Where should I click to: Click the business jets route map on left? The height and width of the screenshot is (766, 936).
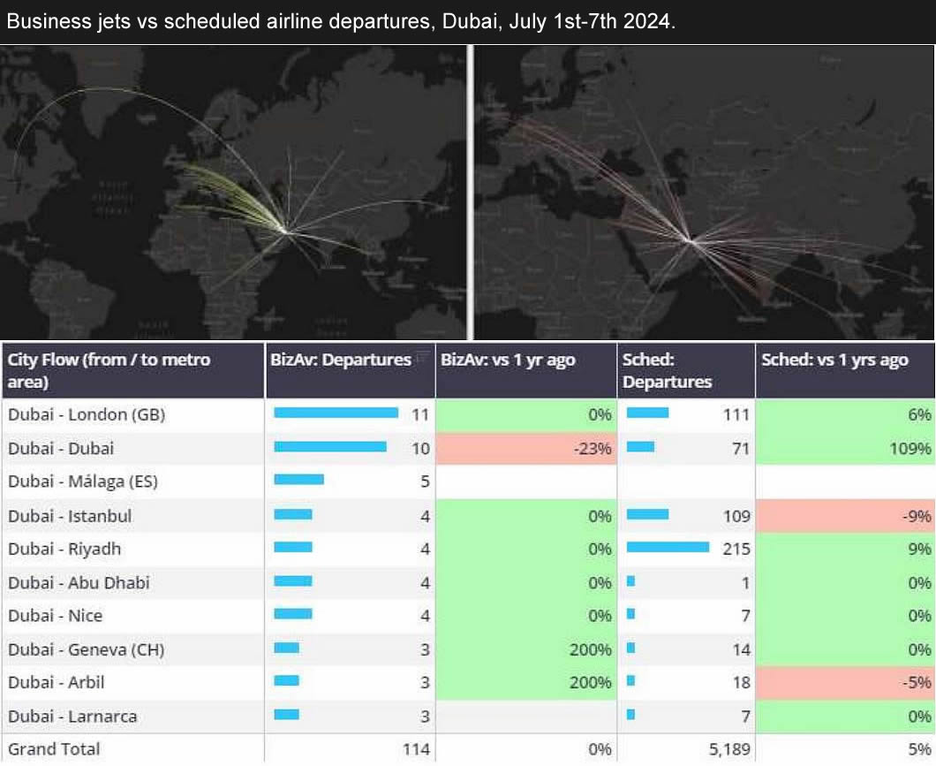[233, 193]
